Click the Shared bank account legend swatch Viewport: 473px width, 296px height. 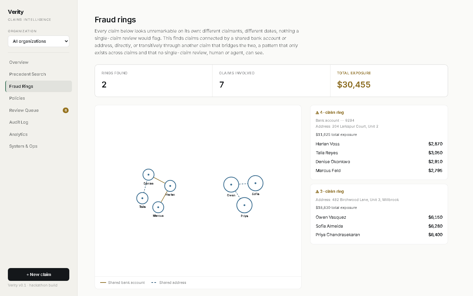click(x=103, y=283)
